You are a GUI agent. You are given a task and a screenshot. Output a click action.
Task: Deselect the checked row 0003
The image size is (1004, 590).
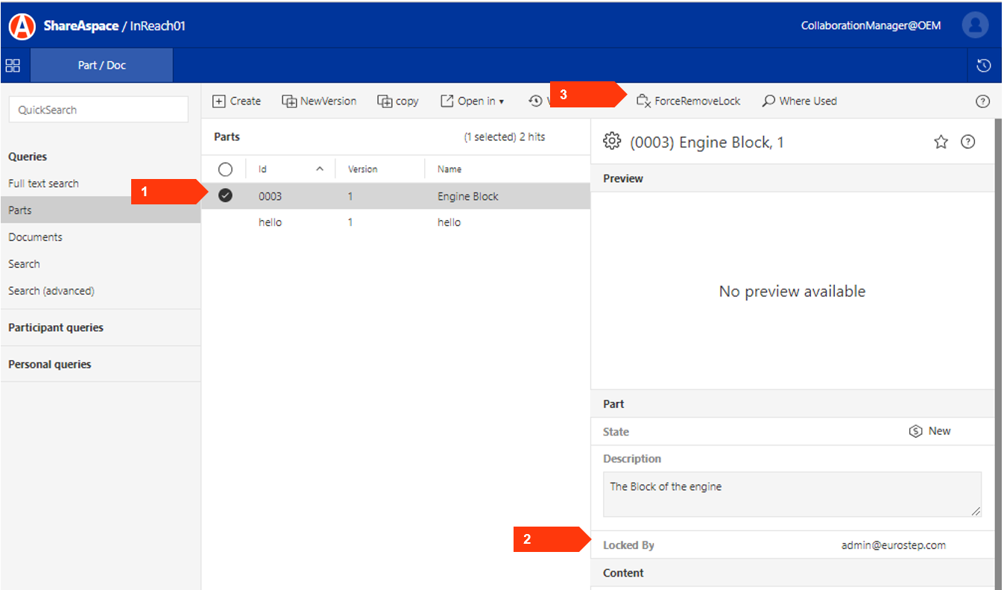(x=225, y=195)
